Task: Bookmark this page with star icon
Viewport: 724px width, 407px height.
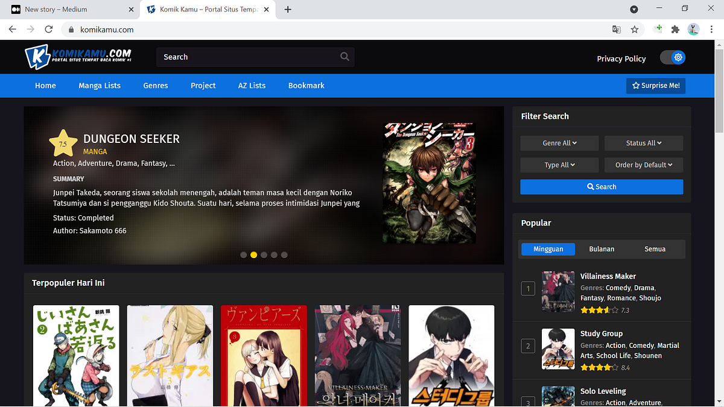Action: tap(635, 29)
